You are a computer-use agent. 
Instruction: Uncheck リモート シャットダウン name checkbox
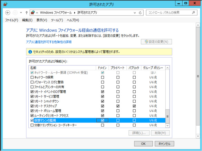click(32, 101)
